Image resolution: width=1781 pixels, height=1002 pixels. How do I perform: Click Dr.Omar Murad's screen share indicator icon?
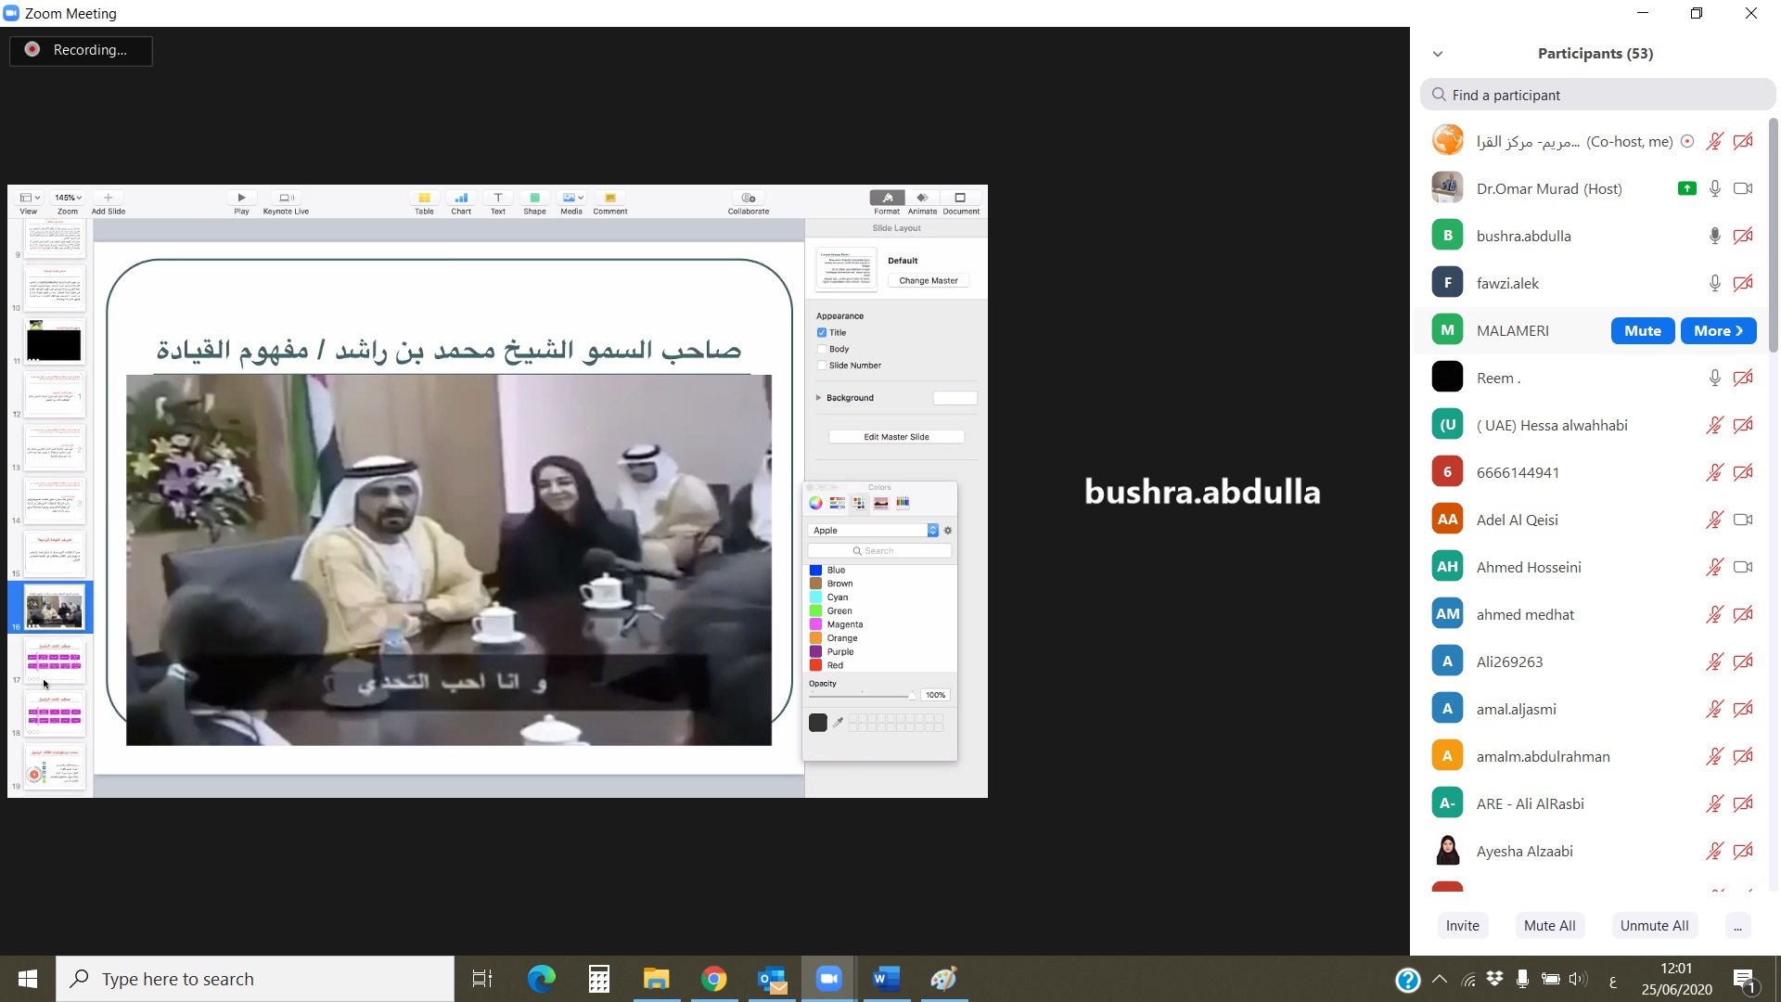(x=1686, y=188)
